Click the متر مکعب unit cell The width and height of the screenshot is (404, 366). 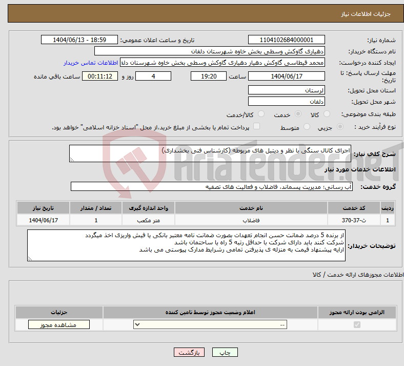[148, 220]
